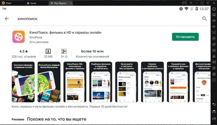The image size is (217, 125).
Task: Click the download size icon above 23 МБ
Action: [48, 51]
